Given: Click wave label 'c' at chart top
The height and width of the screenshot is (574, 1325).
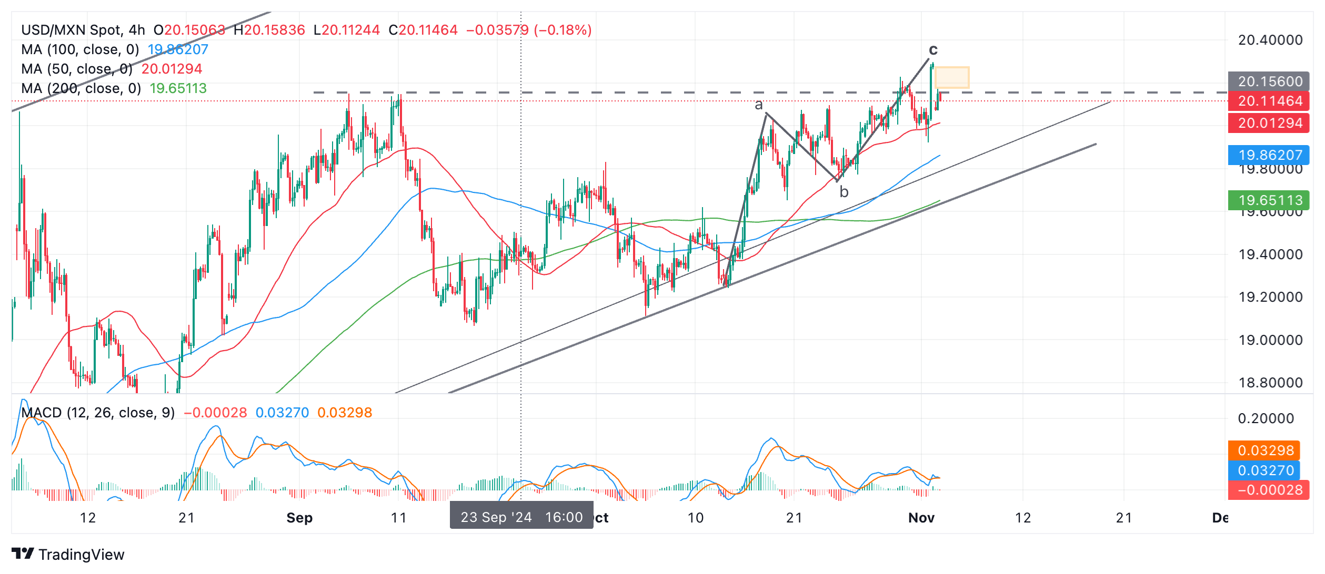Looking at the screenshot, I should point(932,50).
